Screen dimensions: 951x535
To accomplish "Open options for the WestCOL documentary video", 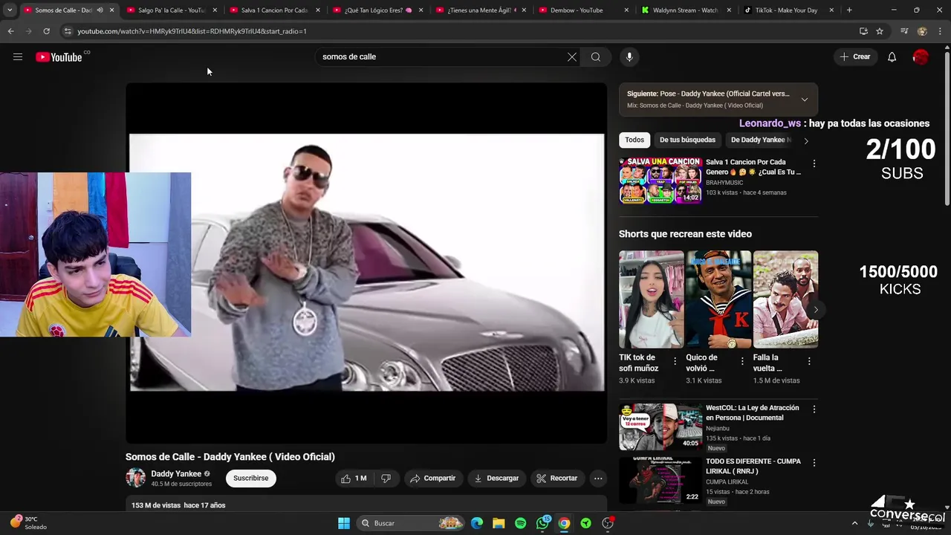I will 814,409.
